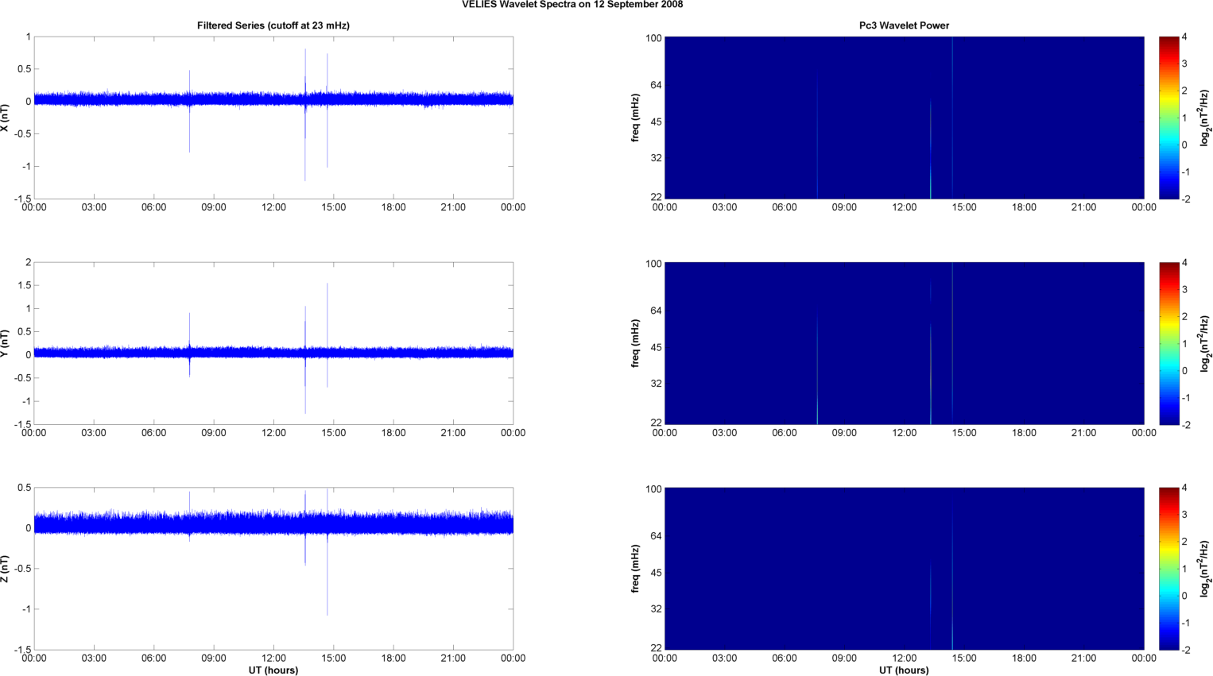
Task: Click the '-1' y-axis tick of the Z series
Action: tap(26, 609)
